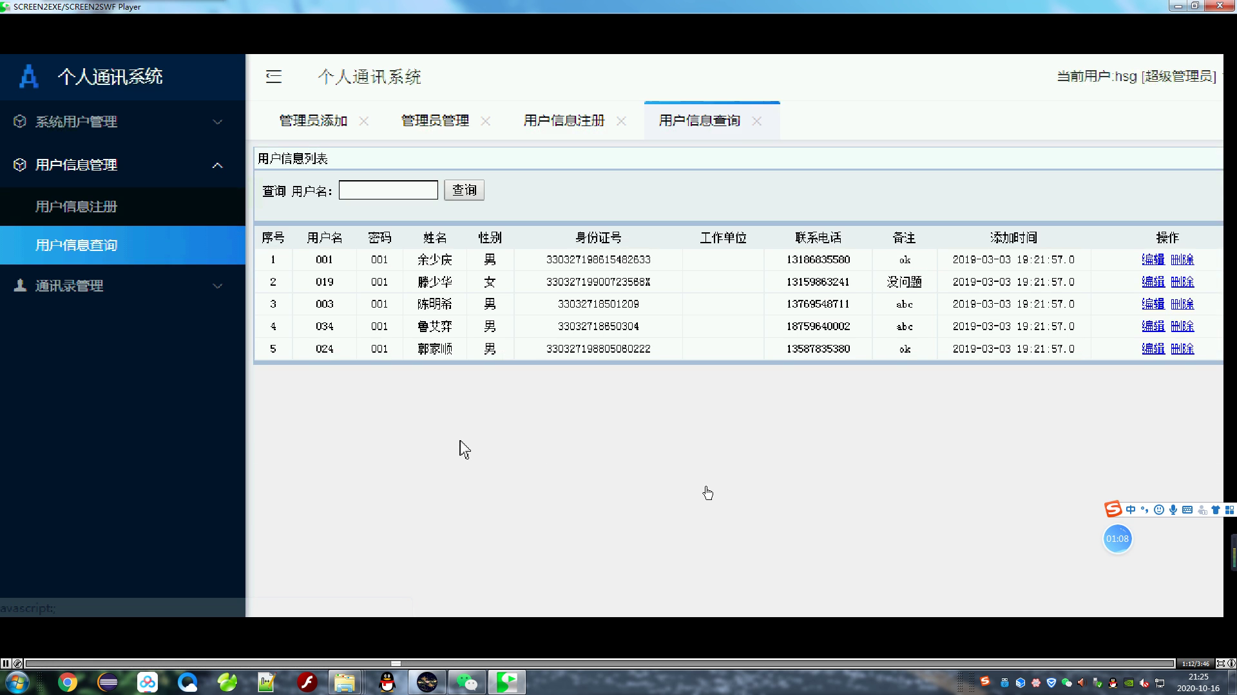
Task: Edit the row for 陈明希
Action: click(x=1153, y=304)
